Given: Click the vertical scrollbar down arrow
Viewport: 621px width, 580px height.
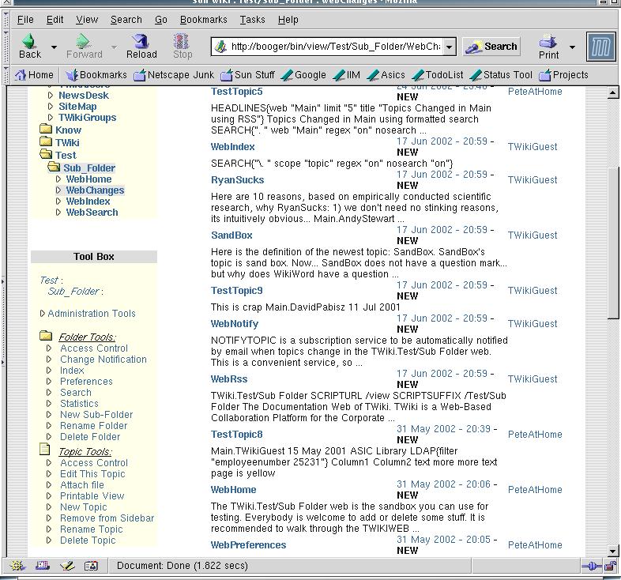Looking at the screenshot, I should click(613, 551).
